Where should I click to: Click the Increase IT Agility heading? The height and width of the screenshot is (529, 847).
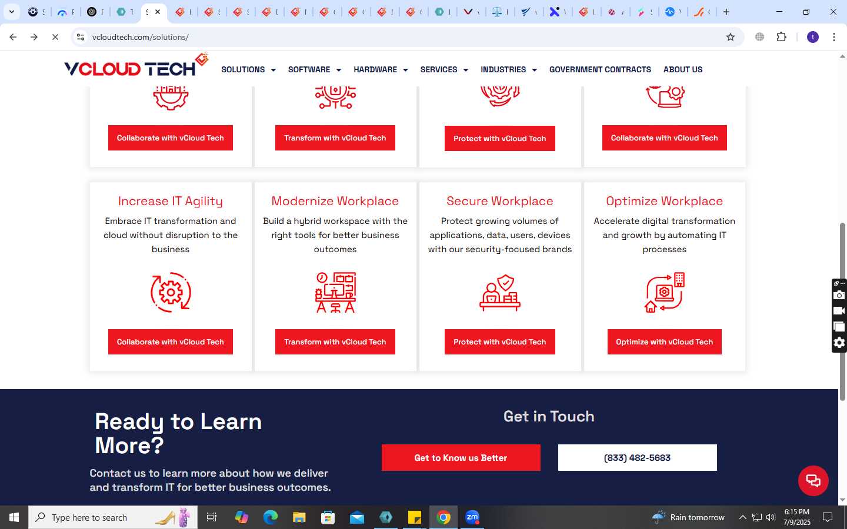(171, 201)
